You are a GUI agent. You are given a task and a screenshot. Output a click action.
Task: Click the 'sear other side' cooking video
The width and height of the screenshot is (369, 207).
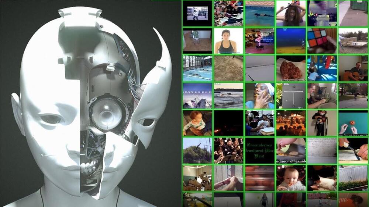(x=291, y=150)
